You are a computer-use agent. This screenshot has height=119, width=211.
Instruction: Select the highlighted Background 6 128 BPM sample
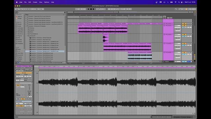coord(45,51)
